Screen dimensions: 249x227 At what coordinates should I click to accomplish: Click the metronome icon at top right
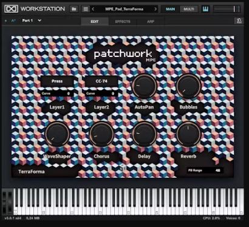point(239,21)
